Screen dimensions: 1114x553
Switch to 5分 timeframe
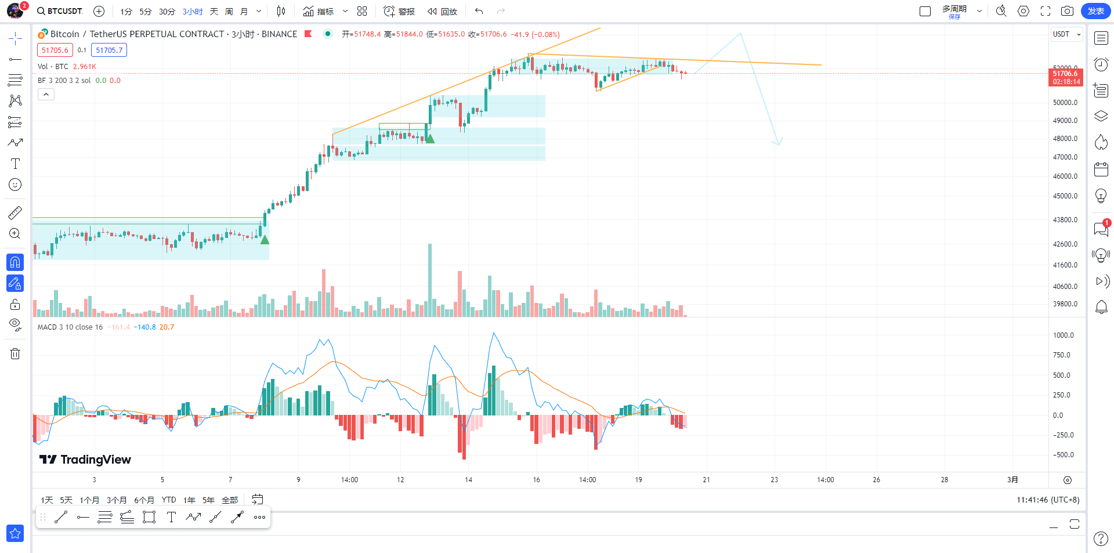pos(146,12)
